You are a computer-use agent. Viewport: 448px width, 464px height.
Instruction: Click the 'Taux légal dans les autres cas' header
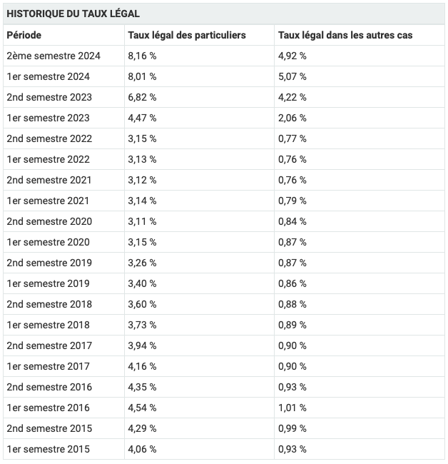point(345,35)
